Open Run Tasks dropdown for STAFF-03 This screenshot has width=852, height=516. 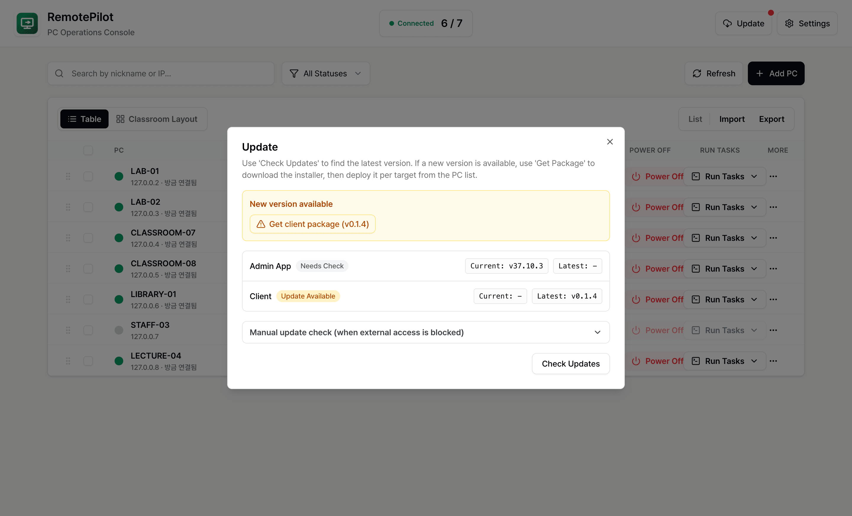coord(724,330)
